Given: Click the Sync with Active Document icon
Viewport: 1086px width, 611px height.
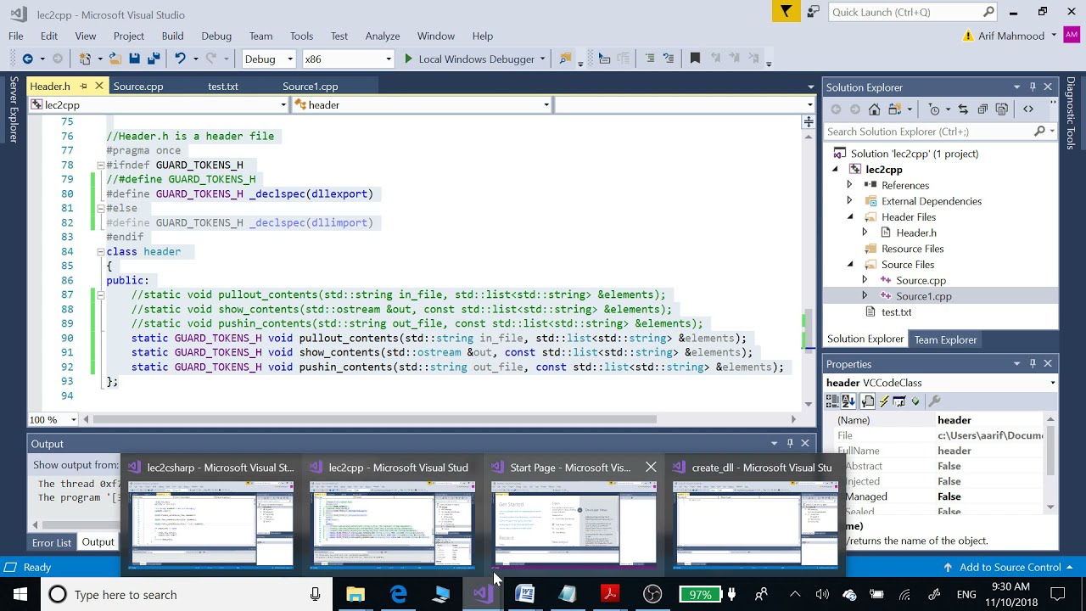Looking at the screenshot, I should (x=963, y=109).
